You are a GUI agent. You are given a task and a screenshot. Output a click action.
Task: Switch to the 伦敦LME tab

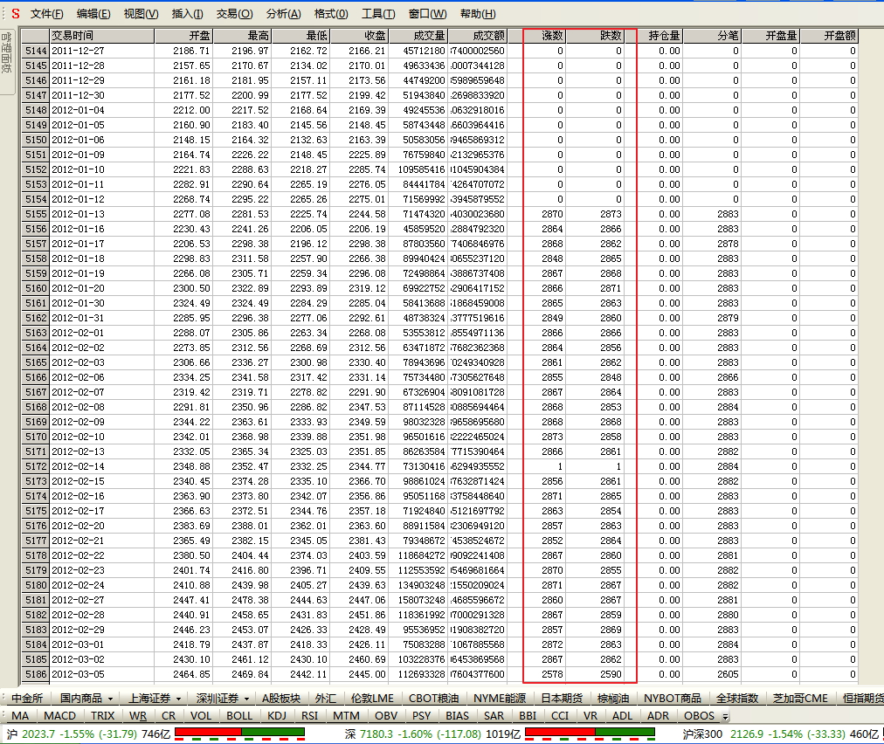(x=372, y=699)
